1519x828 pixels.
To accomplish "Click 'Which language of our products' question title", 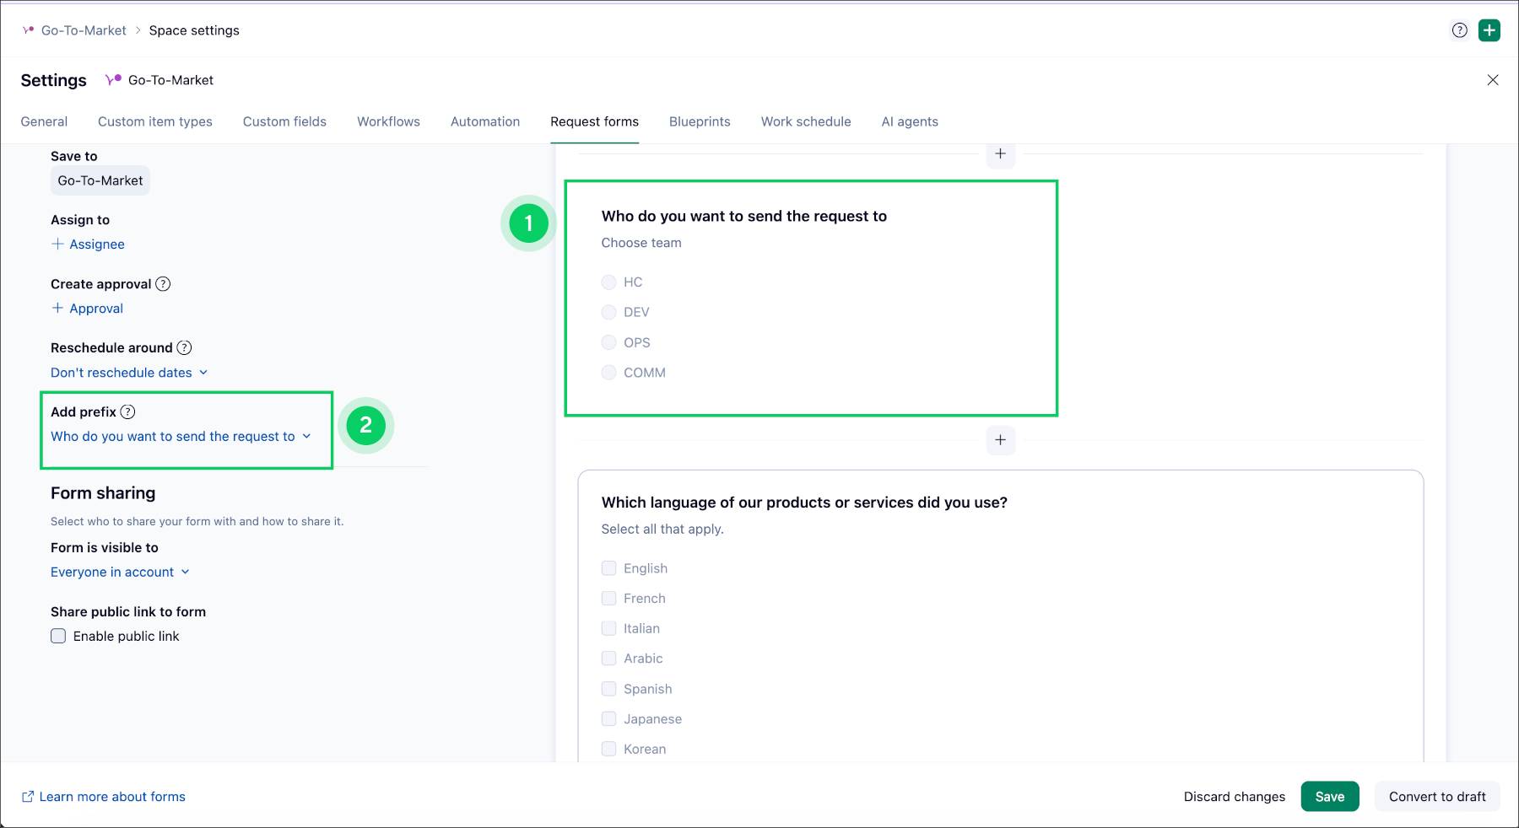I will tap(804, 502).
